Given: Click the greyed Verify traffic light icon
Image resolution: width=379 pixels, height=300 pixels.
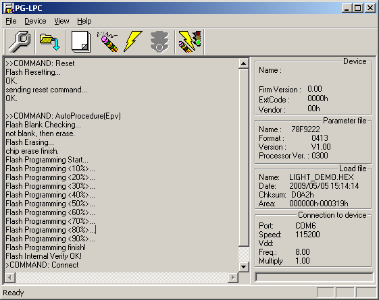Looking at the screenshot, I should 159,42.
